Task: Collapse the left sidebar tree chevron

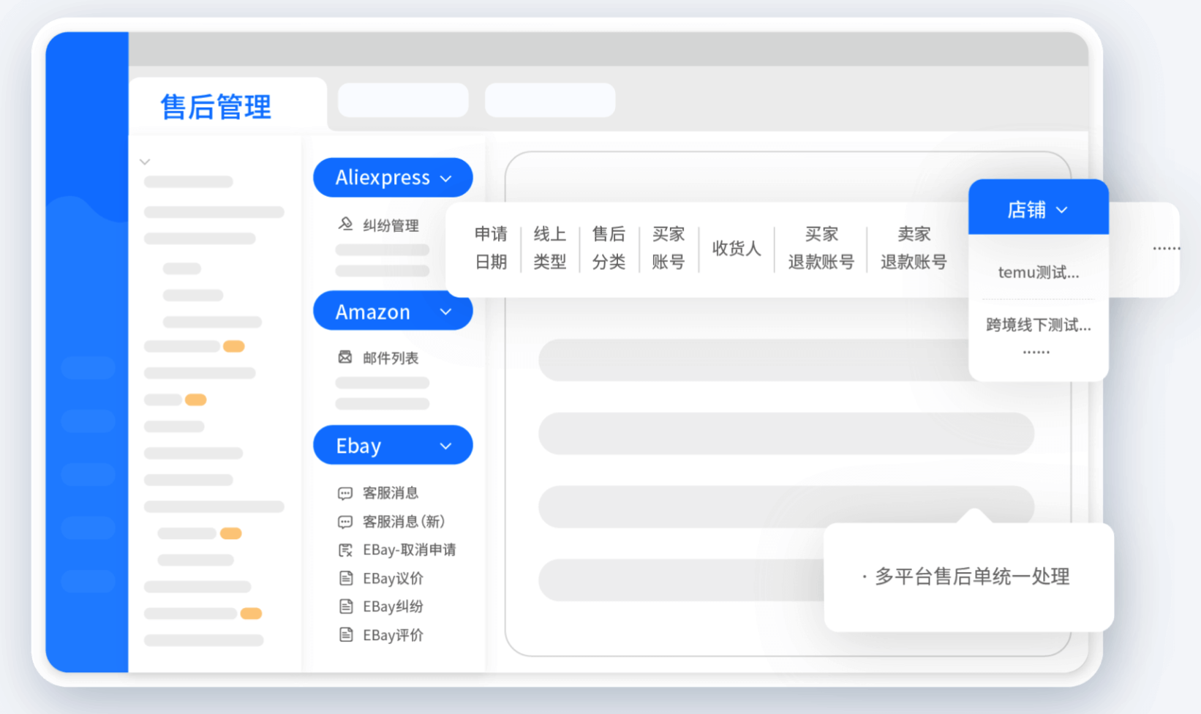Action: coord(145,162)
